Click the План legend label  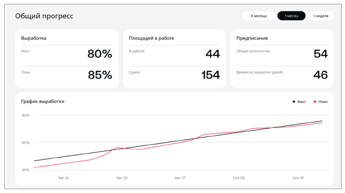click(323, 102)
